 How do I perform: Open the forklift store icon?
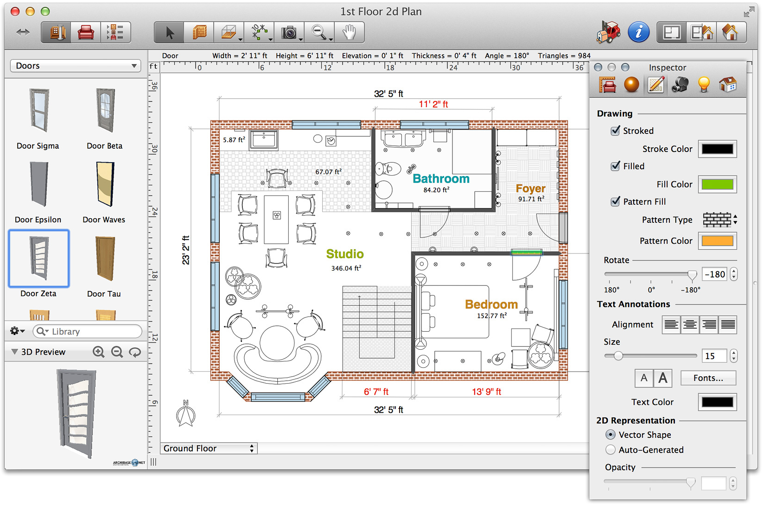pos(609,32)
